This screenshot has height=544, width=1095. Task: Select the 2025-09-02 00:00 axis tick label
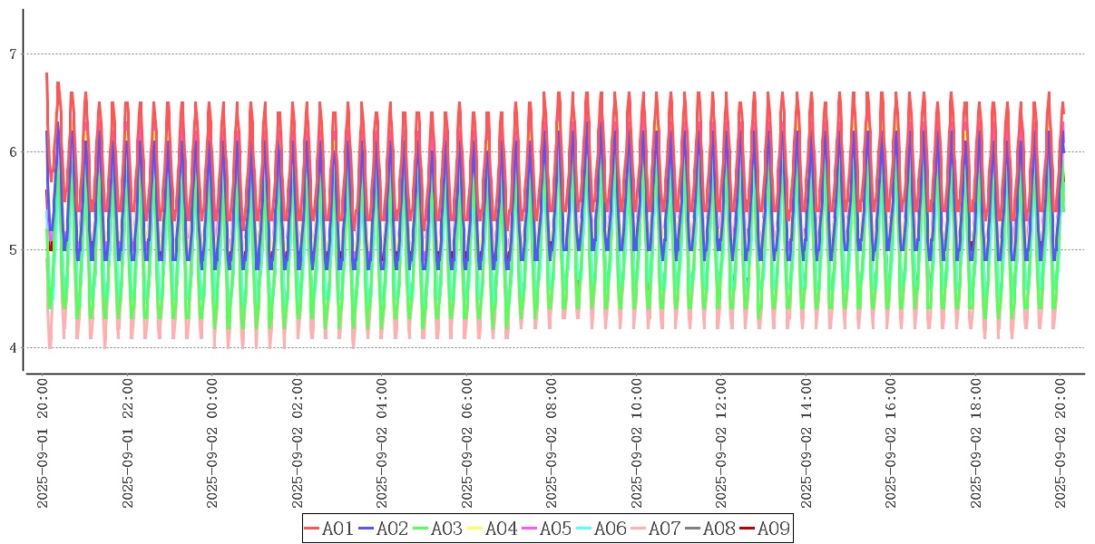pos(212,443)
